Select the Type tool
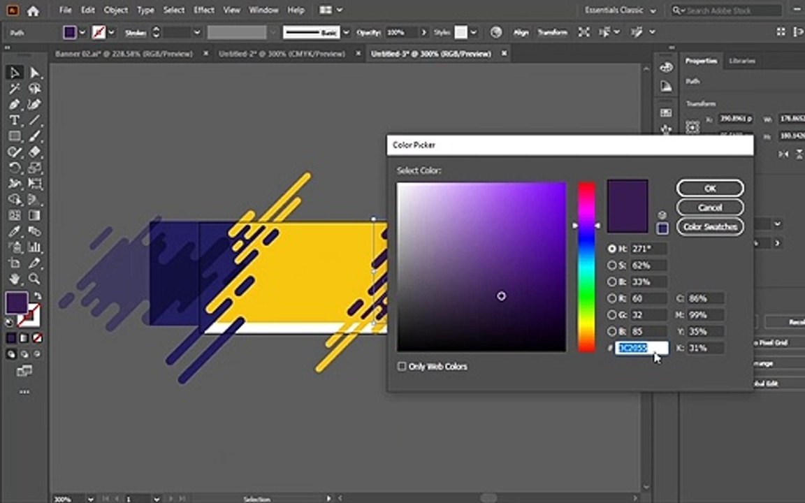Screen dimensions: 805x503 coord(15,121)
